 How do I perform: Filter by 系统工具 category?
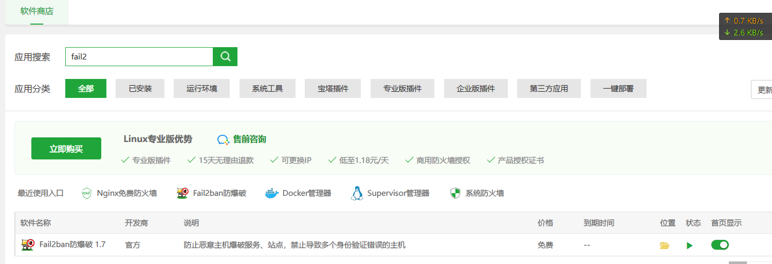pyautogui.click(x=267, y=89)
